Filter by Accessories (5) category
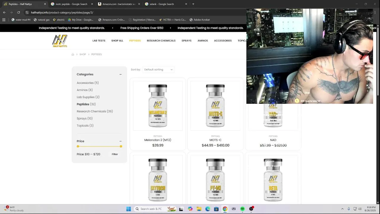 click(88, 83)
